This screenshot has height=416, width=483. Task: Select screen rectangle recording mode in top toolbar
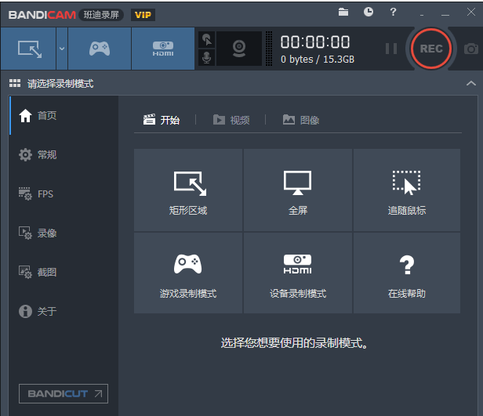point(28,49)
